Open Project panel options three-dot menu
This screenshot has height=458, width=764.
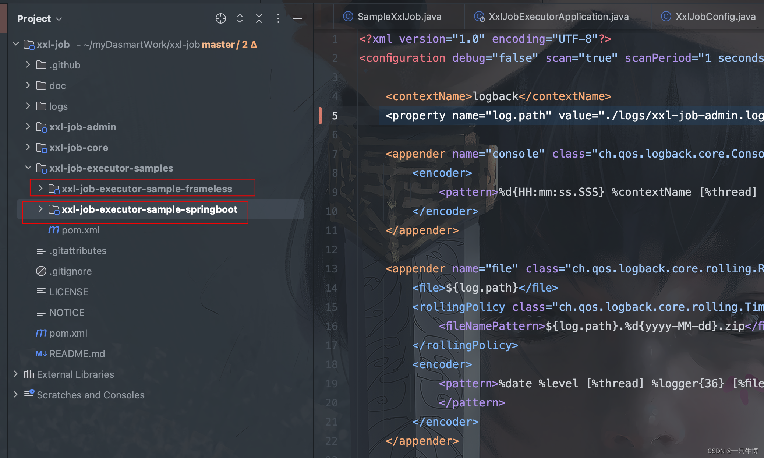278,18
